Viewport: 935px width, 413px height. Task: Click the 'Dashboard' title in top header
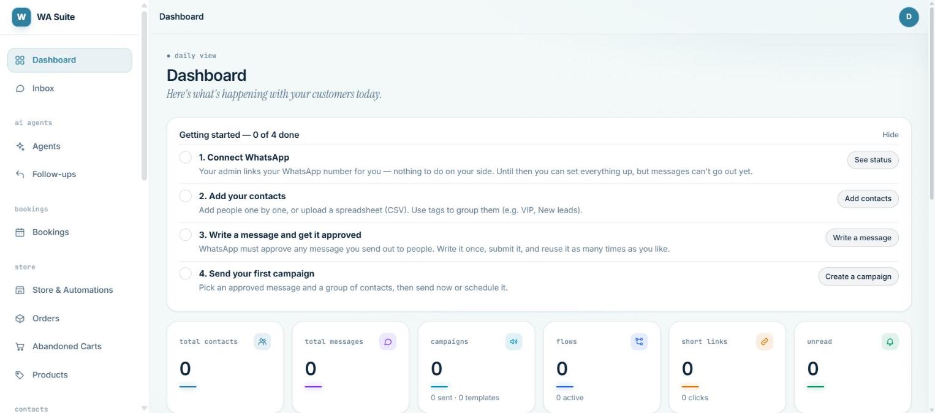181,17
